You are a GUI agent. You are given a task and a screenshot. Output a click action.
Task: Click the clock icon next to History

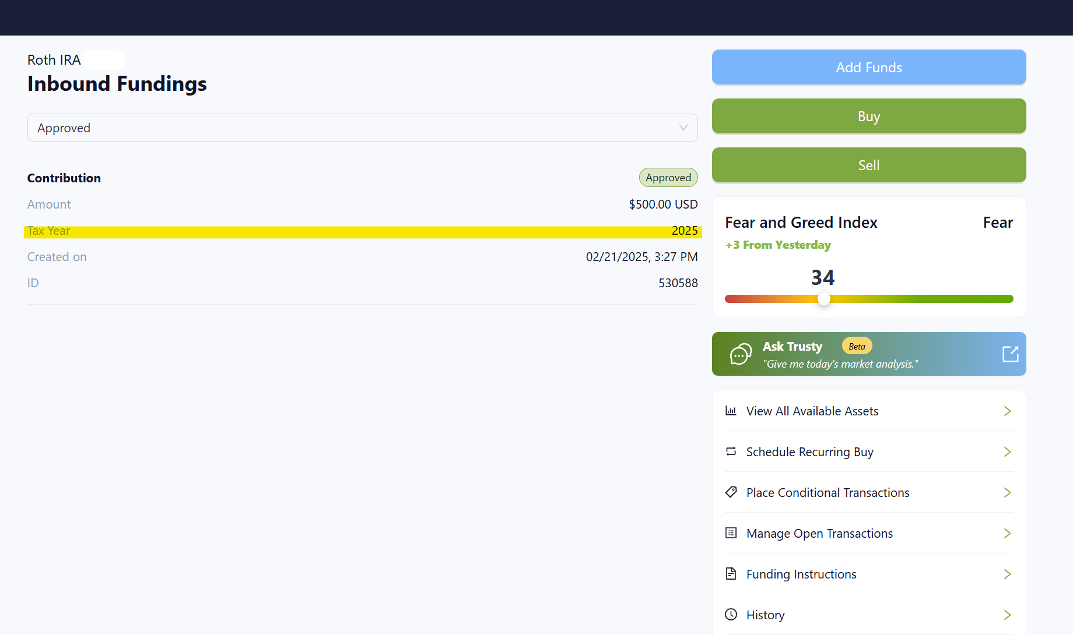click(731, 615)
